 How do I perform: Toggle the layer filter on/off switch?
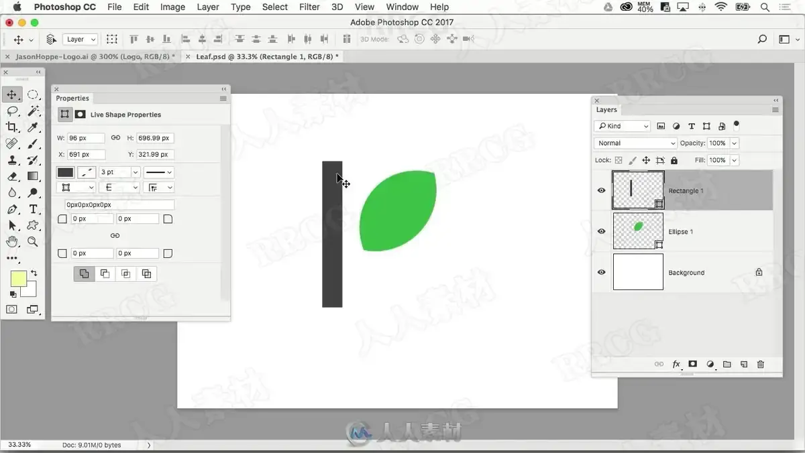click(x=736, y=124)
